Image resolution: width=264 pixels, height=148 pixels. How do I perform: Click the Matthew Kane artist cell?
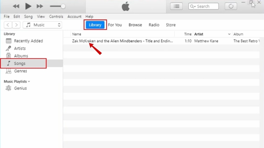tap(206, 41)
